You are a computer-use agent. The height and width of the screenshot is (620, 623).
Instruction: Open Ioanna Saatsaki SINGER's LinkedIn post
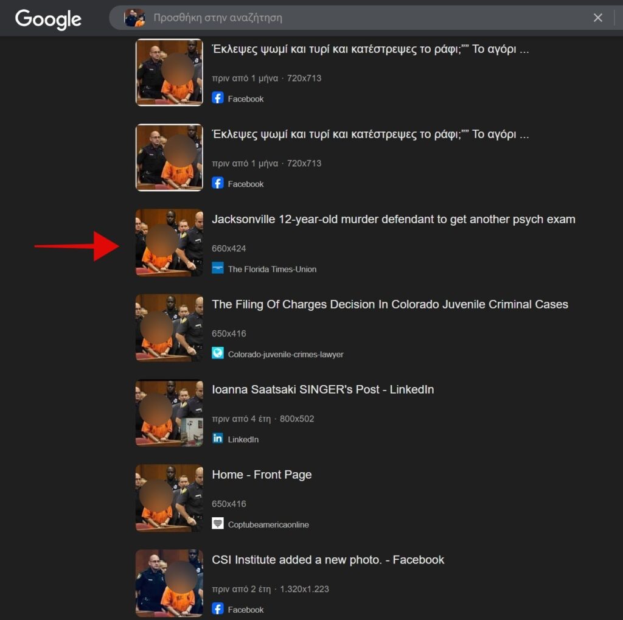pyautogui.click(x=322, y=389)
